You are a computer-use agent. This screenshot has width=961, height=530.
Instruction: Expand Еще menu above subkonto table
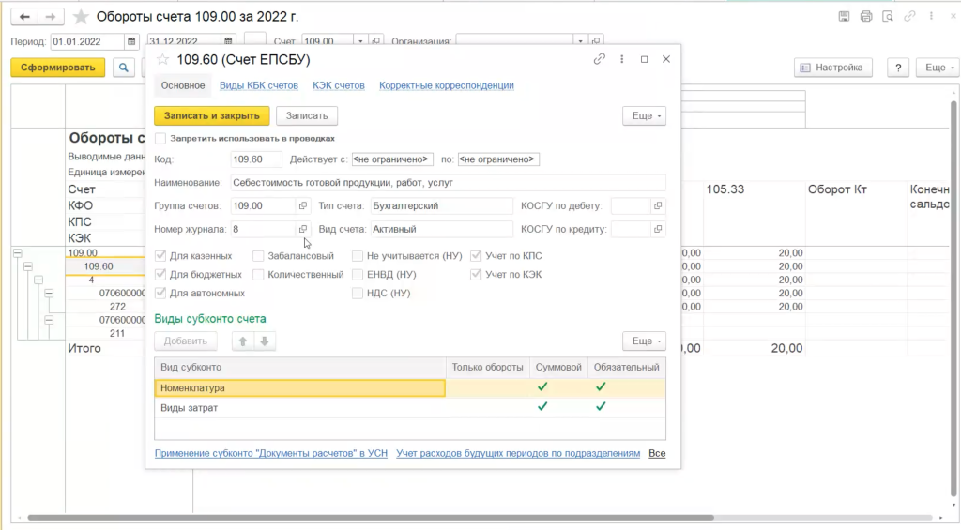(x=644, y=341)
